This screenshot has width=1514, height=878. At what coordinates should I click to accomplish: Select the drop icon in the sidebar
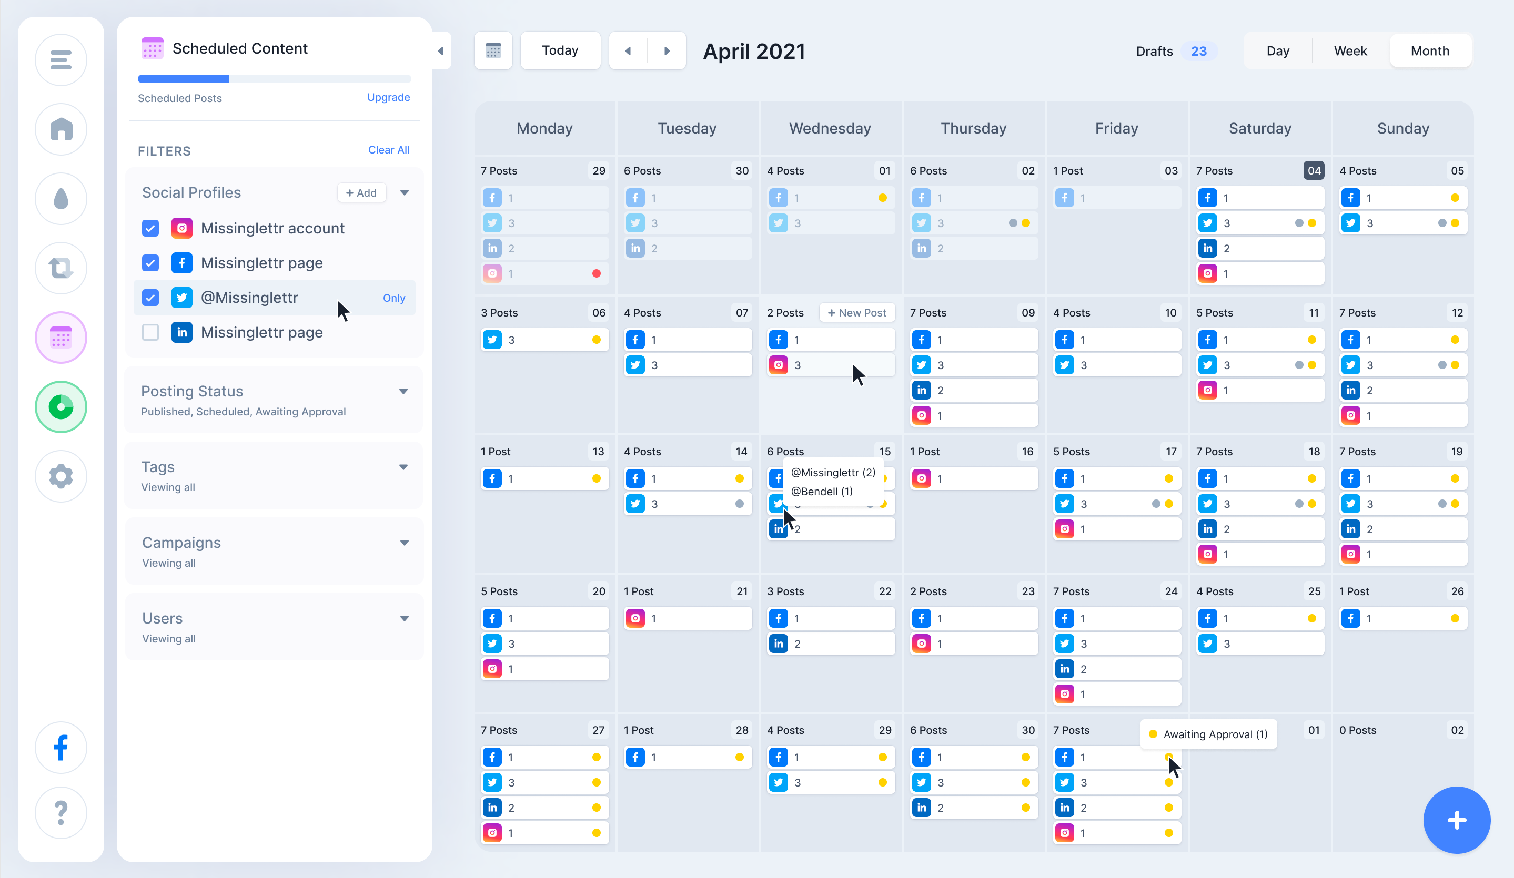(x=60, y=198)
